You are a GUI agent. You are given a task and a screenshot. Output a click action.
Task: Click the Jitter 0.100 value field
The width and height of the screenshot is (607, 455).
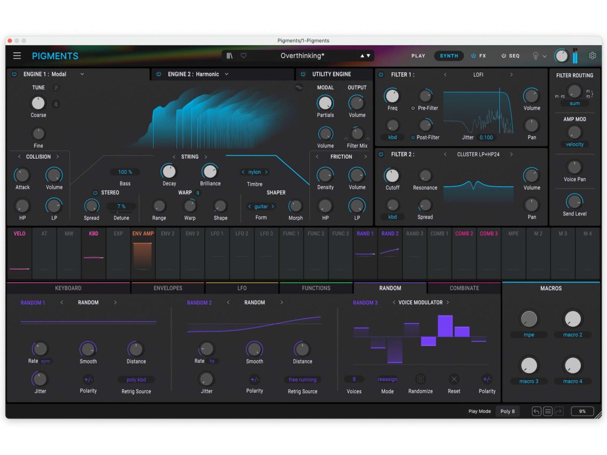click(x=486, y=138)
